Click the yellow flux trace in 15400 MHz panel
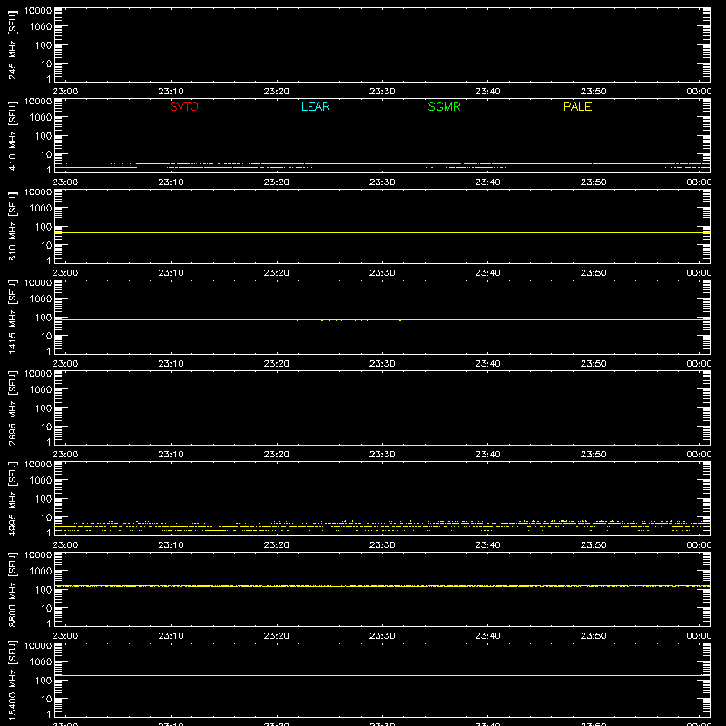This screenshot has height=726, width=726. (382, 675)
